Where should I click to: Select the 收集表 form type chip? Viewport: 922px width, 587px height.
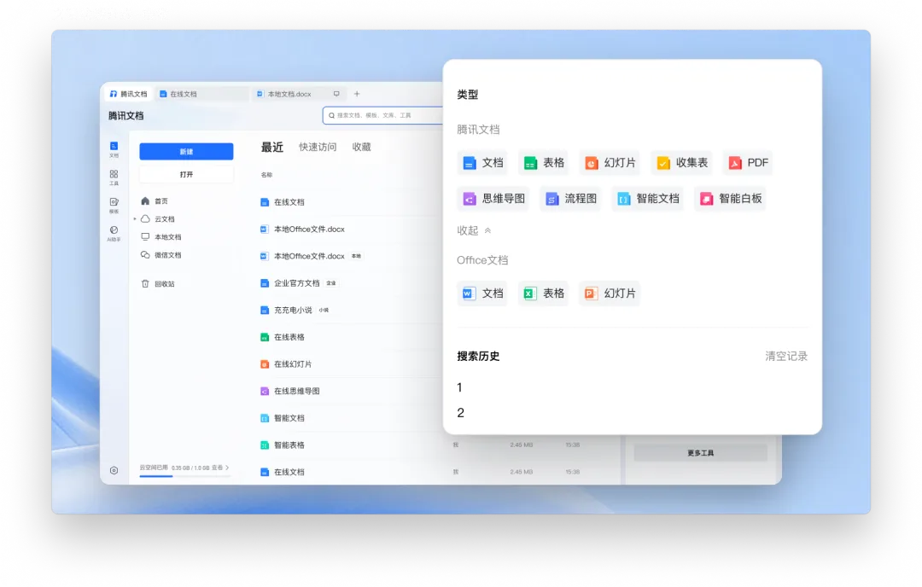pos(681,163)
